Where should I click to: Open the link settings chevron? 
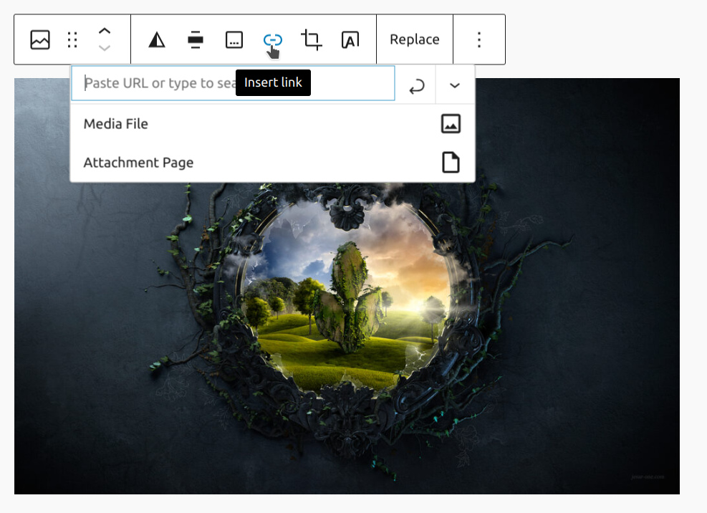[454, 85]
